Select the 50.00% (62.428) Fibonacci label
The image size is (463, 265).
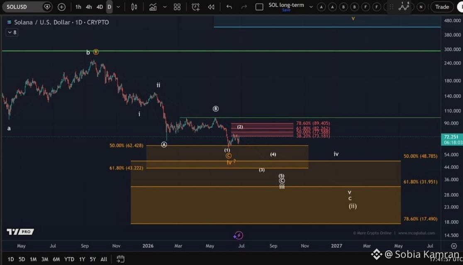point(126,145)
